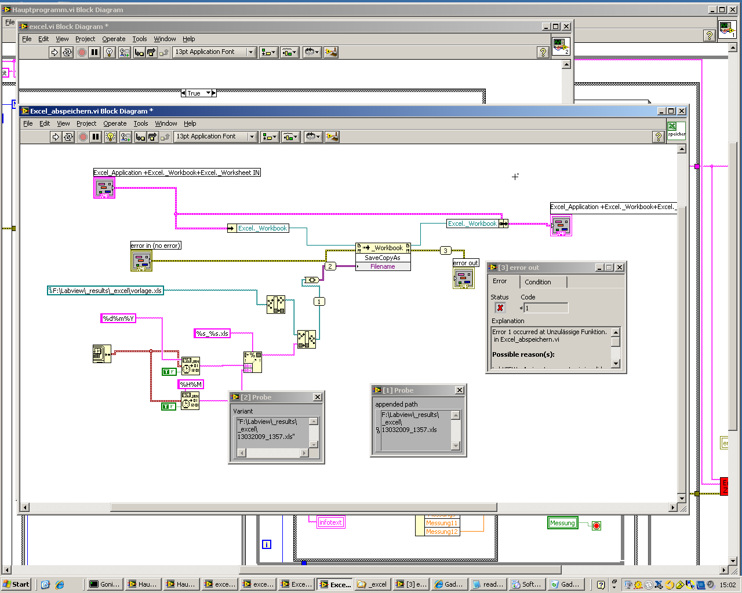Open Window menu in Excel_abspeichern window

coord(166,123)
